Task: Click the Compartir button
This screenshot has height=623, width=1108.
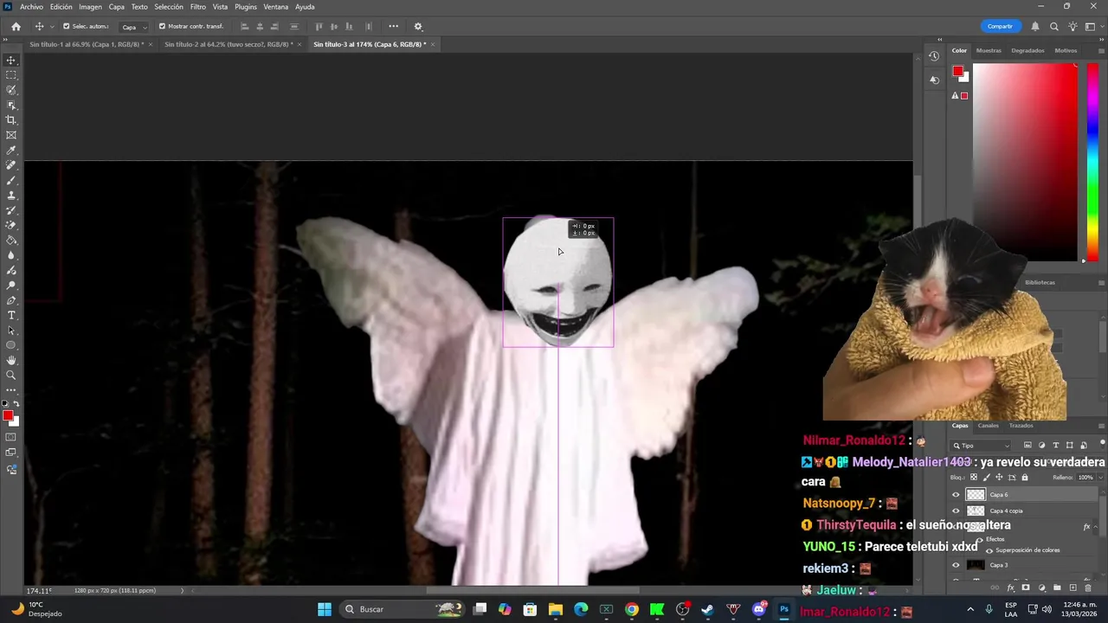Action: coord(1000,27)
